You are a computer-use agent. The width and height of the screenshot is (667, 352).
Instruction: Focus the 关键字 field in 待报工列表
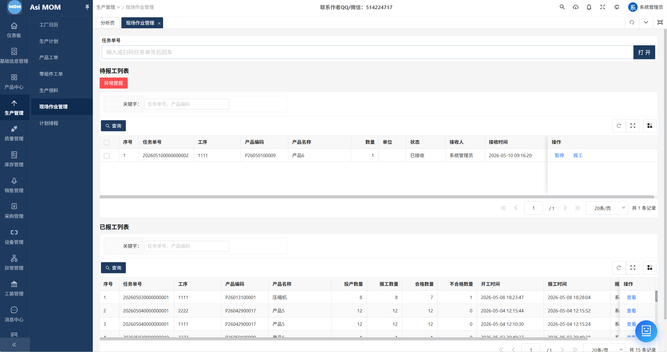187,104
